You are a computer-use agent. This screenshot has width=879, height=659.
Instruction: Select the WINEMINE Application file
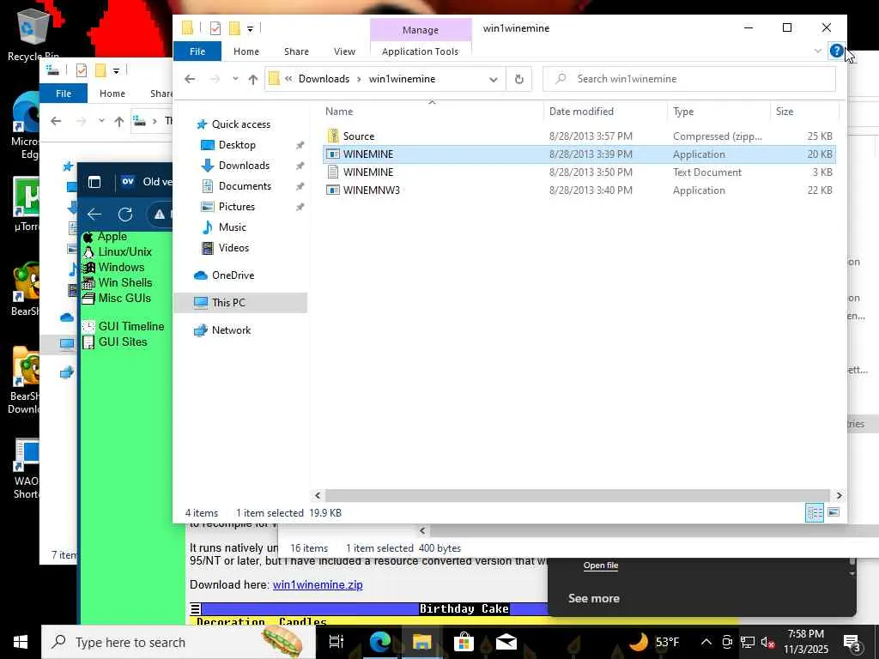[579, 154]
